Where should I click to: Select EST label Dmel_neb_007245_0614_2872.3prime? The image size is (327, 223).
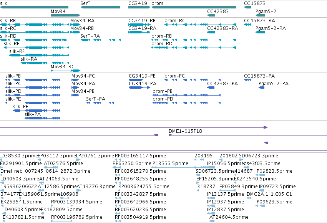[45, 171]
